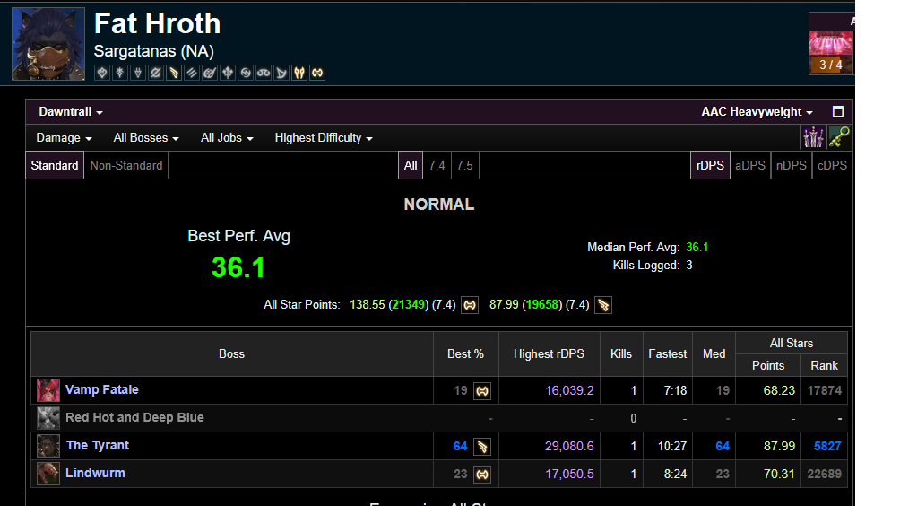Open the Lindwurm boss link
The height and width of the screenshot is (506, 900).
[x=95, y=474]
